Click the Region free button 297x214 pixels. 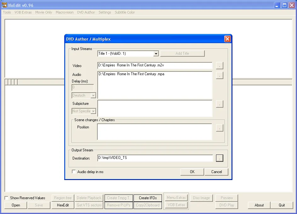click(63, 198)
